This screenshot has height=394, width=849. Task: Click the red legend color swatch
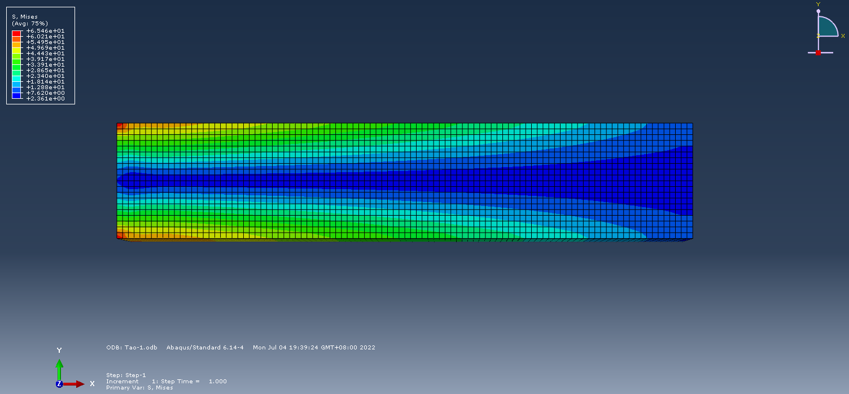coord(16,33)
